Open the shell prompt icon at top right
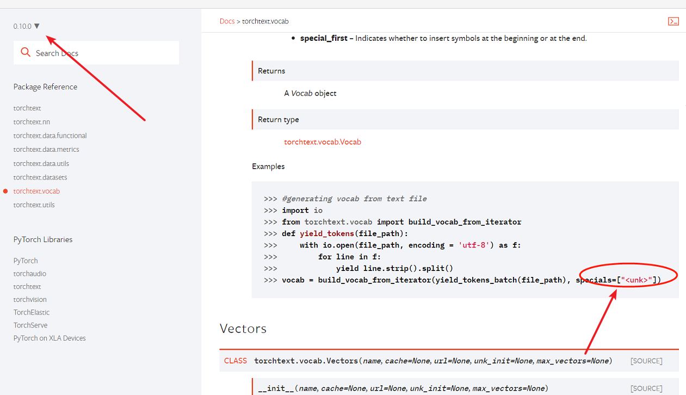The image size is (686, 395). pos(673,21)
